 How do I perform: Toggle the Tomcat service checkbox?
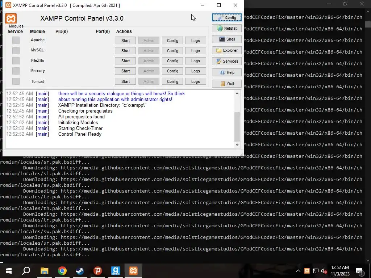pos(16,81)
